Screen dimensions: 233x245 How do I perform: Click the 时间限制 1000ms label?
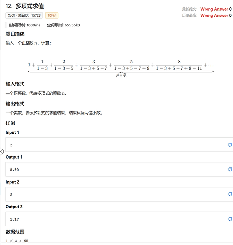(x=25, y=25)
